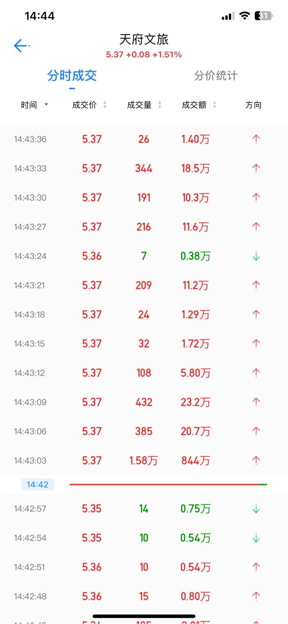Click the 方向 column header
288x624 pixels.
(x=253, y=105)
